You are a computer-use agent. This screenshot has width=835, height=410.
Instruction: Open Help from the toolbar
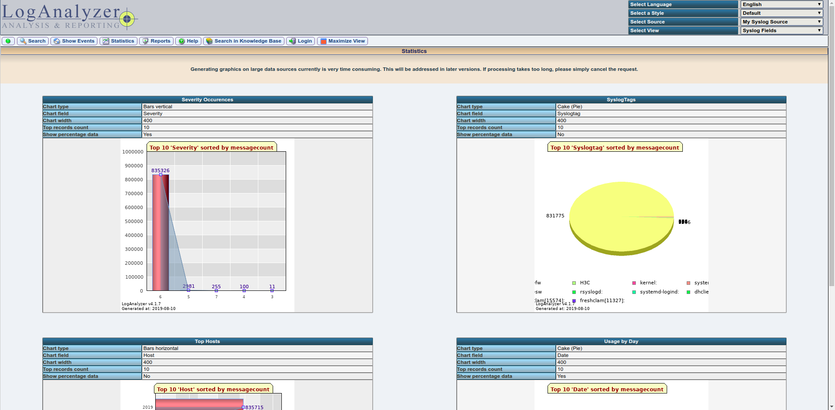188,41
